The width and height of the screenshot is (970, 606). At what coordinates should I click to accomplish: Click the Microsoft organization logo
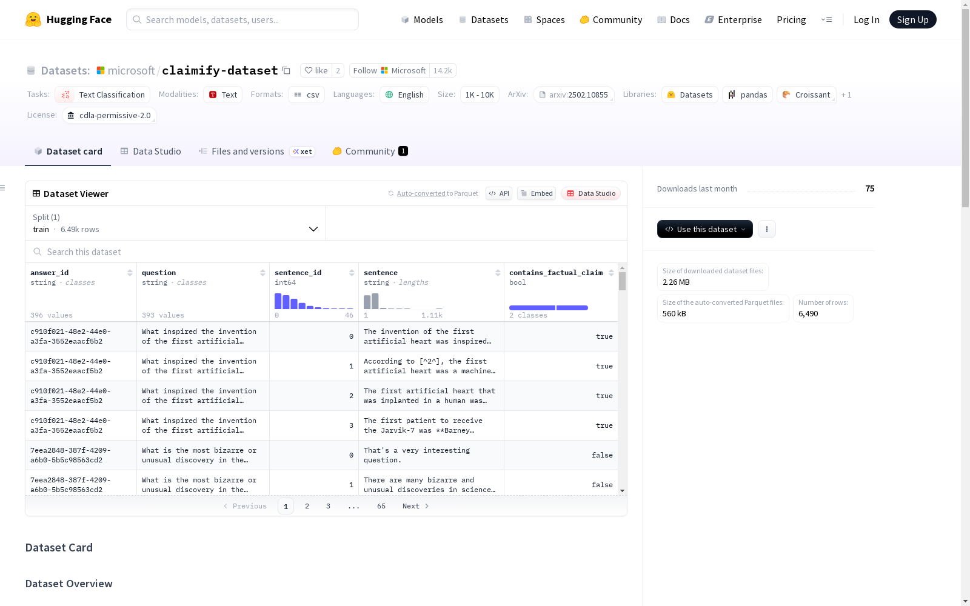point(101,70)
